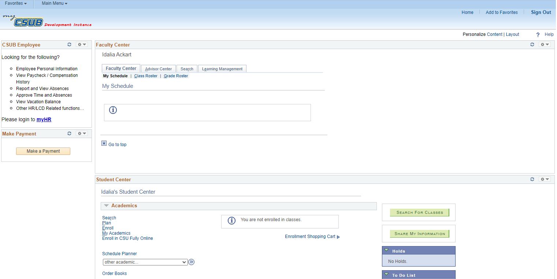Screen dimensions: 557x279
Task: Collapse the To Do List section
Action: pos(386,275)
